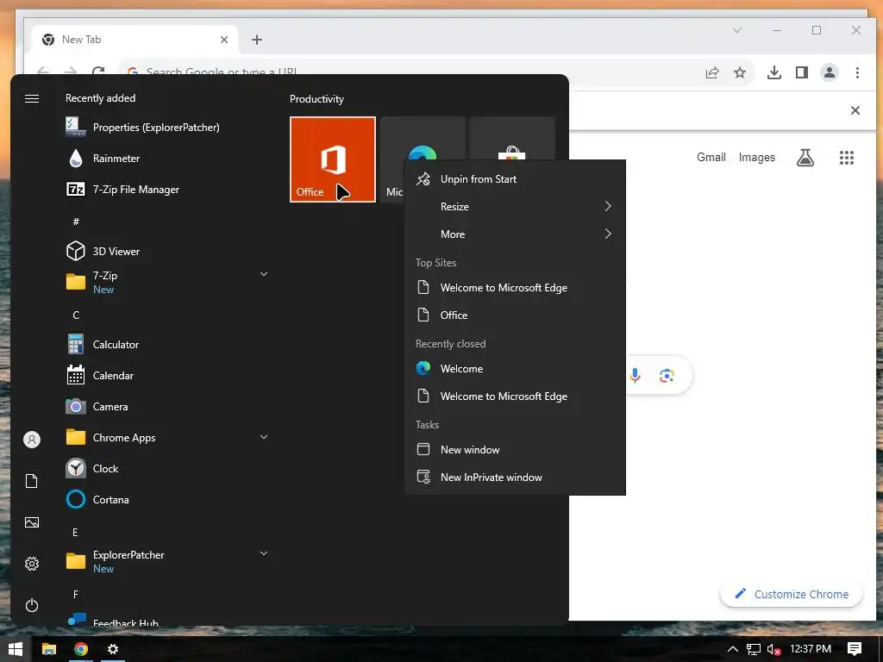Image resolution: width=883 pixels, height=662 pixels.
Task: Open Chrome tab search dropdown arrow
Action: [x=737, y=30]
